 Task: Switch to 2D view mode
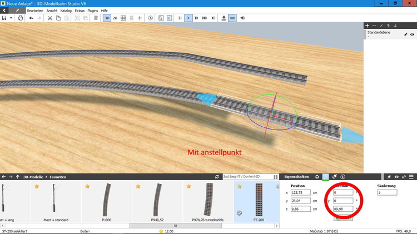coord(115,18)
